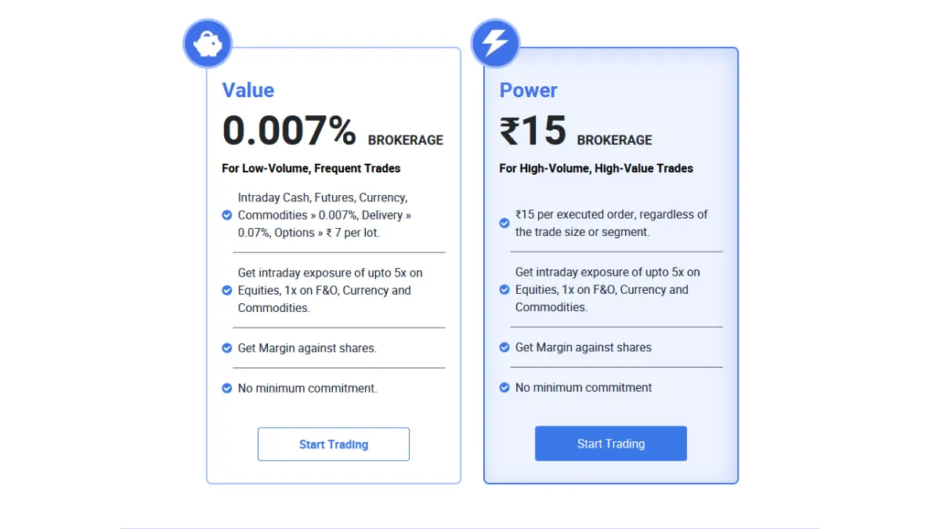Click checkmark next to Value 'No minimum commitment.'
940x529 pixels.
click(x=227, y=388)
